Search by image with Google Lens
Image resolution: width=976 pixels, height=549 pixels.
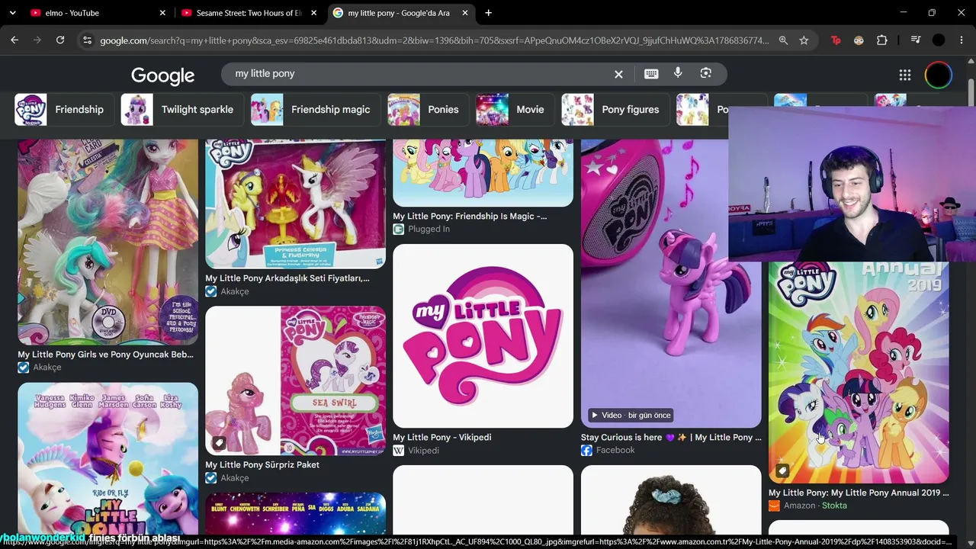click(x=706, y=73)
